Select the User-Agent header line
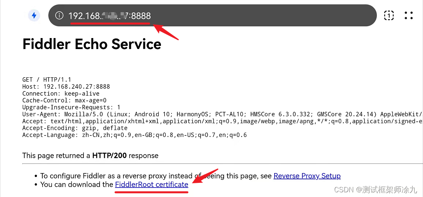 (222, 114)
